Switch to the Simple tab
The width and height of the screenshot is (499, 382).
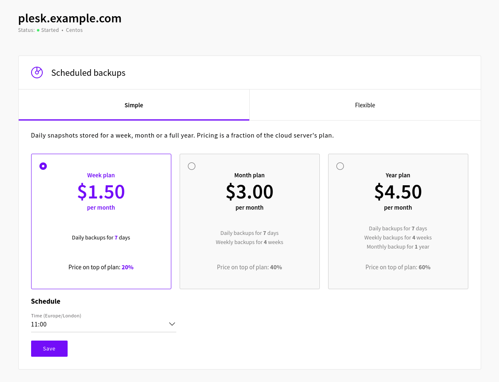tap(134, 105)
